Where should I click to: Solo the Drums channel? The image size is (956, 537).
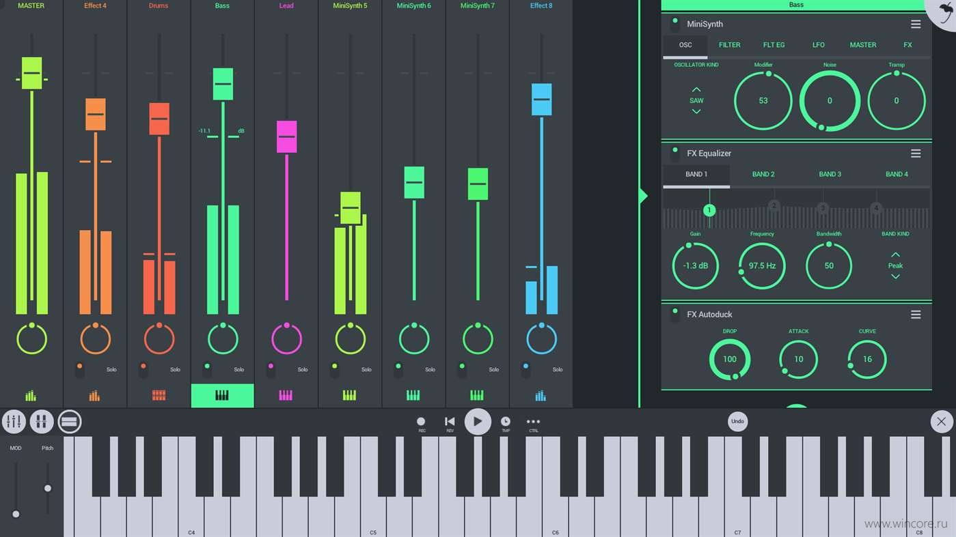coord(175,370)
